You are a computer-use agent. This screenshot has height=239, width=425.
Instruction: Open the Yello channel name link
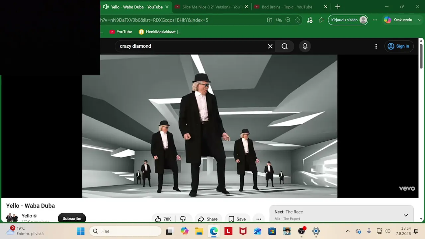(27, 216)
